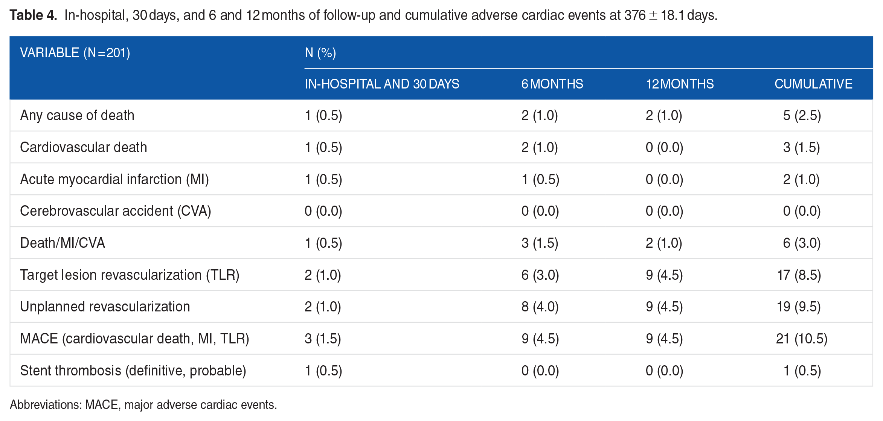
Task: Select the VARIABLE (N=201) header cell
Action: click(75, 53)
